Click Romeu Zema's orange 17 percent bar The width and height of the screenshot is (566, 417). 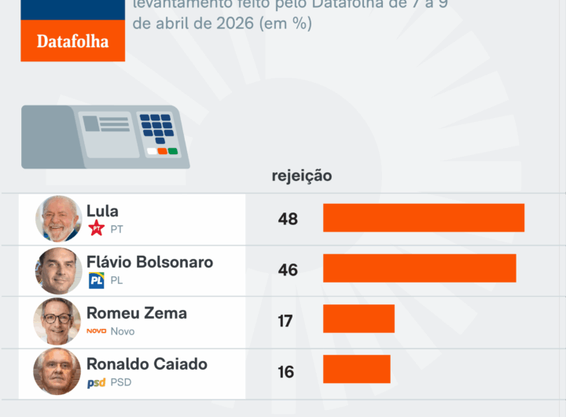[358, 319]
